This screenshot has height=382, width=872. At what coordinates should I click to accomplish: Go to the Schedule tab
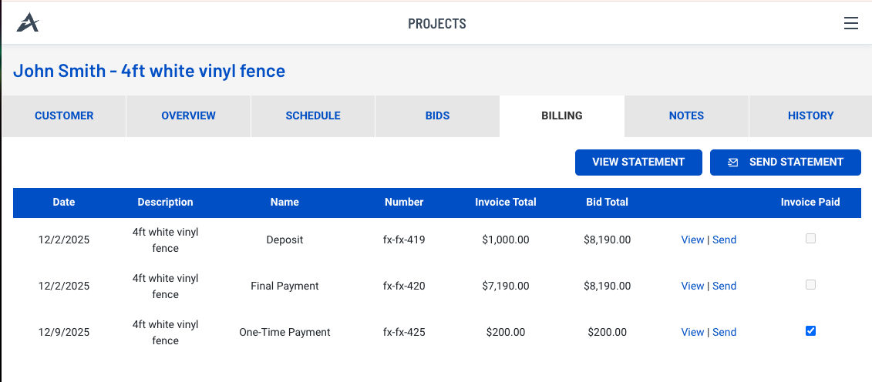(x=313, y=116)
